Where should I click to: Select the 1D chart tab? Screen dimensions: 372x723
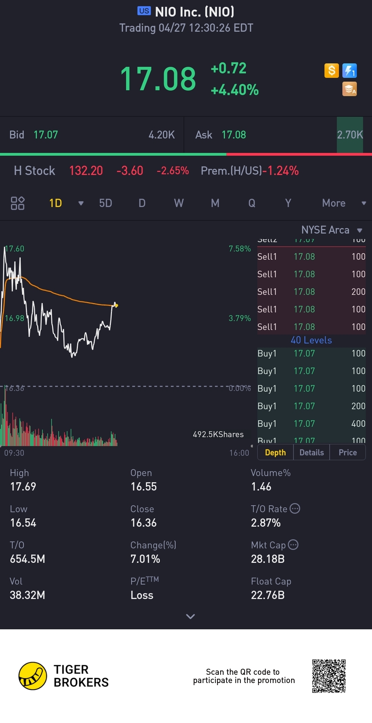55,203
